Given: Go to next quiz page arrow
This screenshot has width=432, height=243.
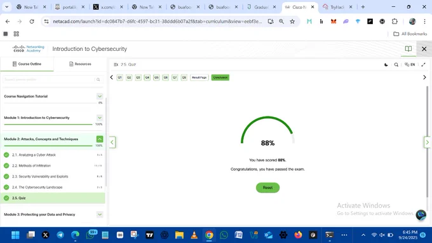Looking at the screenshot, I should tap(424, 78).
